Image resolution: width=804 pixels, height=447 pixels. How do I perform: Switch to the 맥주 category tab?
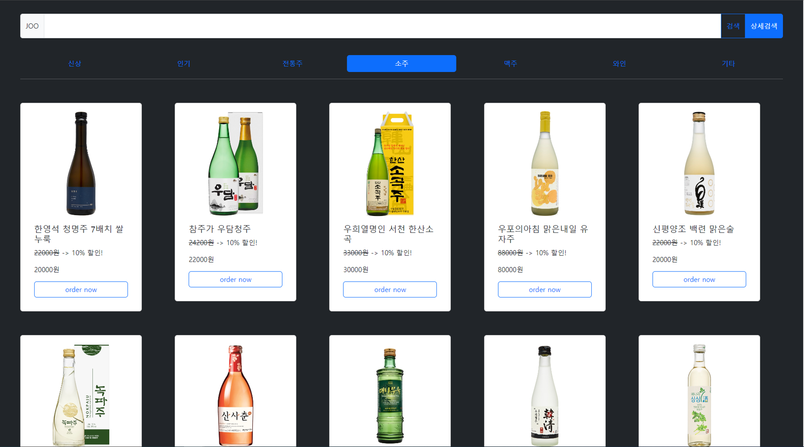[510, 63]
